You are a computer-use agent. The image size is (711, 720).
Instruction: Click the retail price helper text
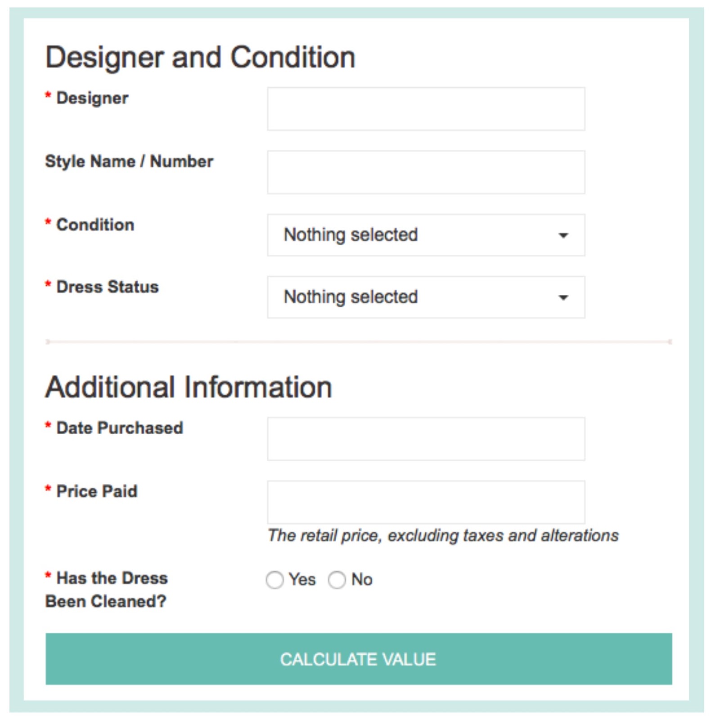click(x=443, y=535)
